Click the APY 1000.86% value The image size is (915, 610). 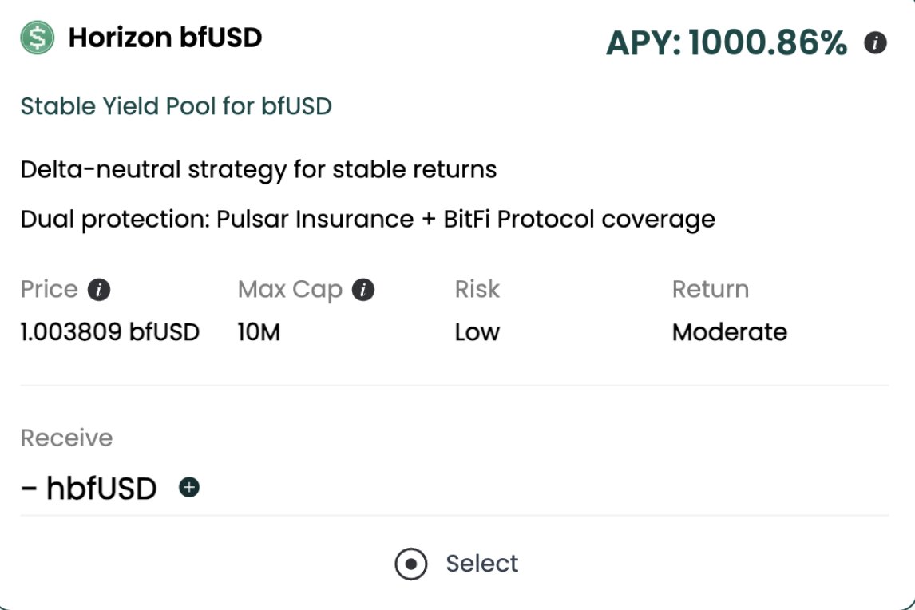point(726,43)
